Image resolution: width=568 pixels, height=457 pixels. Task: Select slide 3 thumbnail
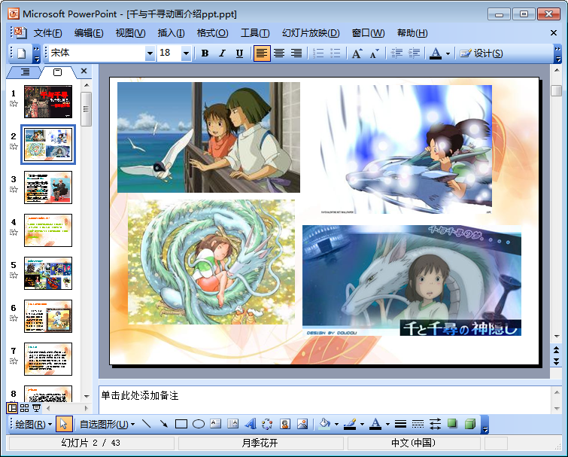coord(48,187)
